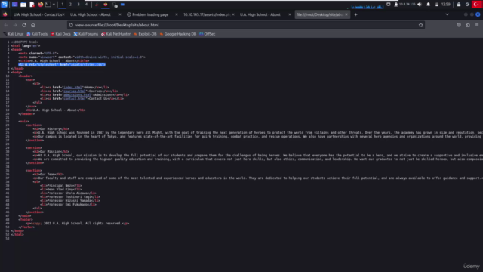Select the cherry icon taskbar window
The width and height of the screenshot is (483, 272).
click(x=97, y=5)
